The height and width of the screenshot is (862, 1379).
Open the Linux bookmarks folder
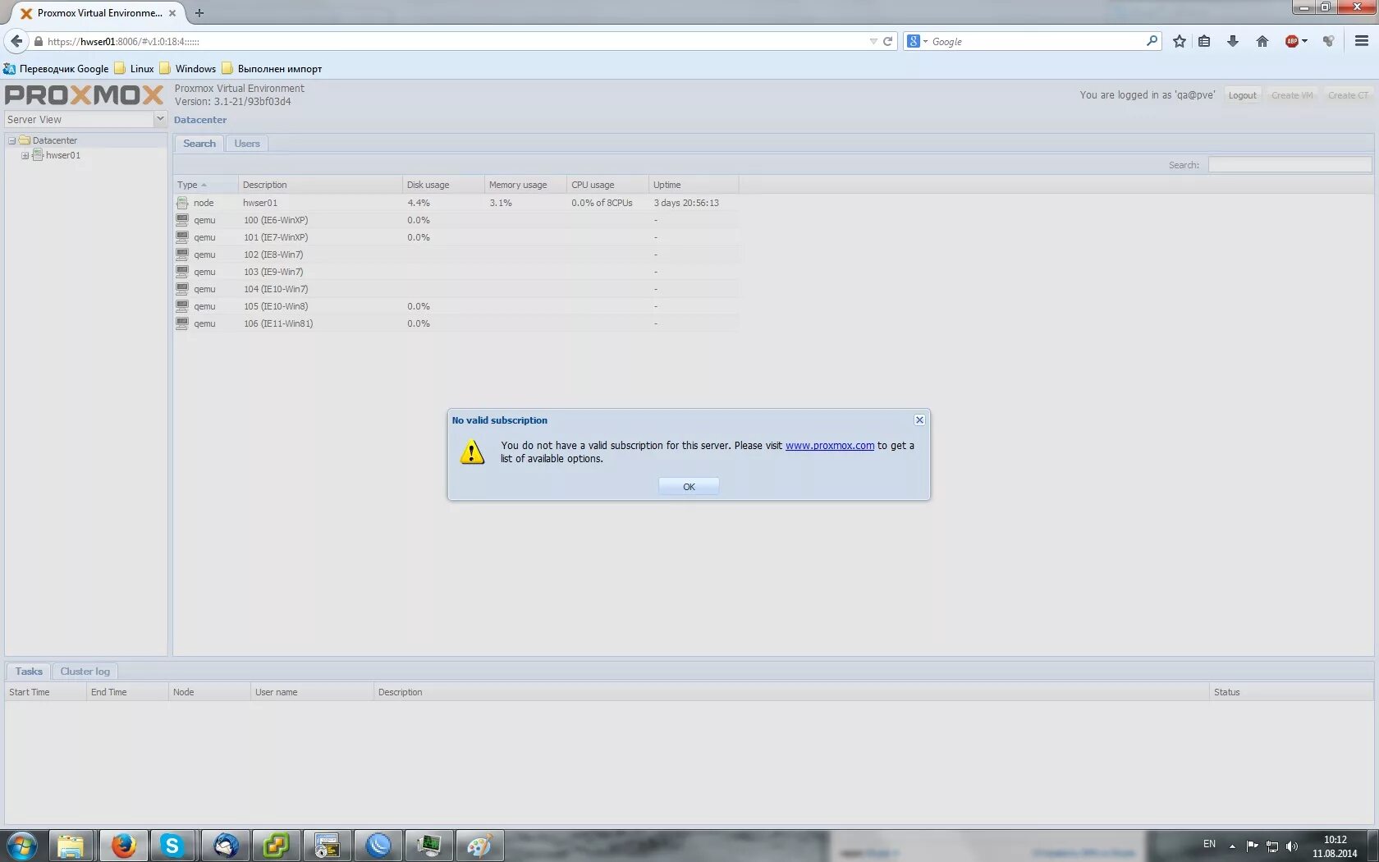[x=135, y=69]
